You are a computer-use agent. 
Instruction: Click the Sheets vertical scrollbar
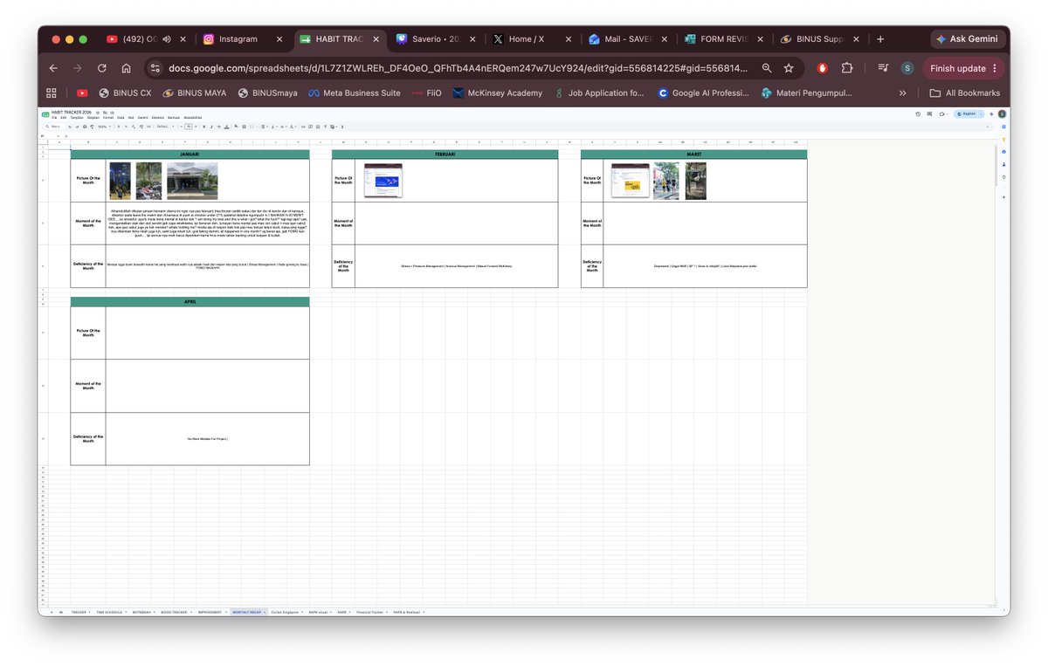click(x=996, y=166)
